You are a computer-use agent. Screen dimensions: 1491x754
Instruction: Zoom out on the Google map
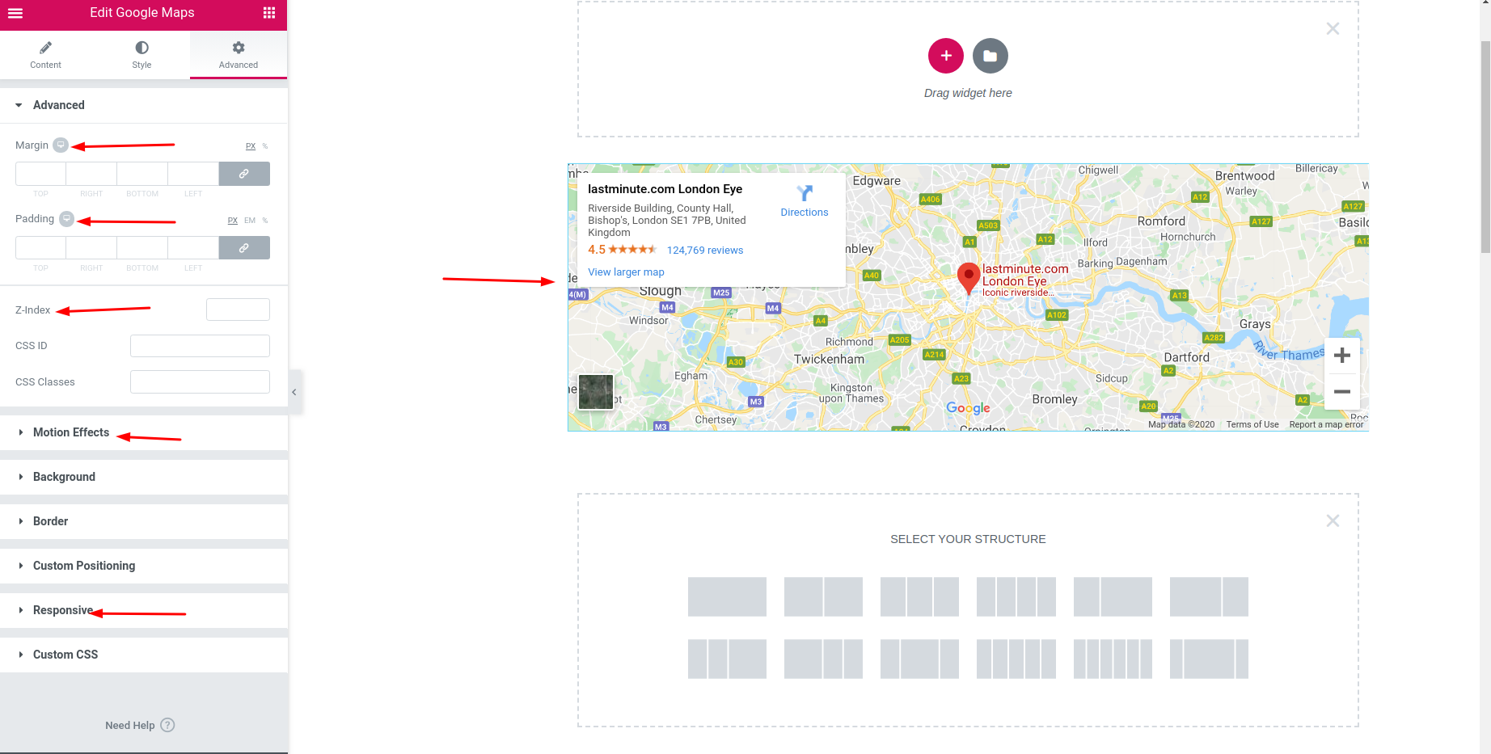click(x=1342, y=392)
